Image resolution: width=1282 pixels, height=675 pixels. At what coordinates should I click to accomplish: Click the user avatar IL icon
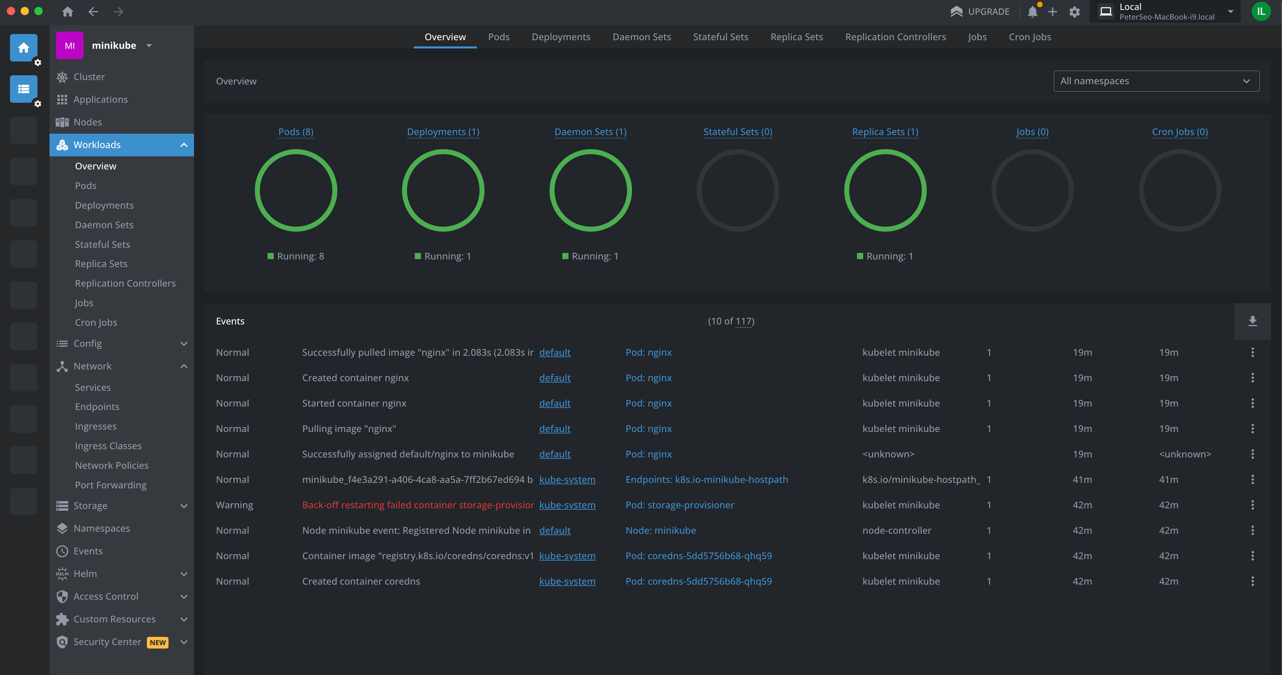click(1261, 11)
